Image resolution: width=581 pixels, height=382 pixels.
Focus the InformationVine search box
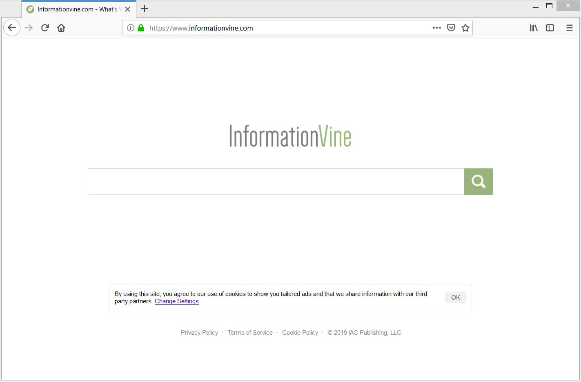coord(276,181)
